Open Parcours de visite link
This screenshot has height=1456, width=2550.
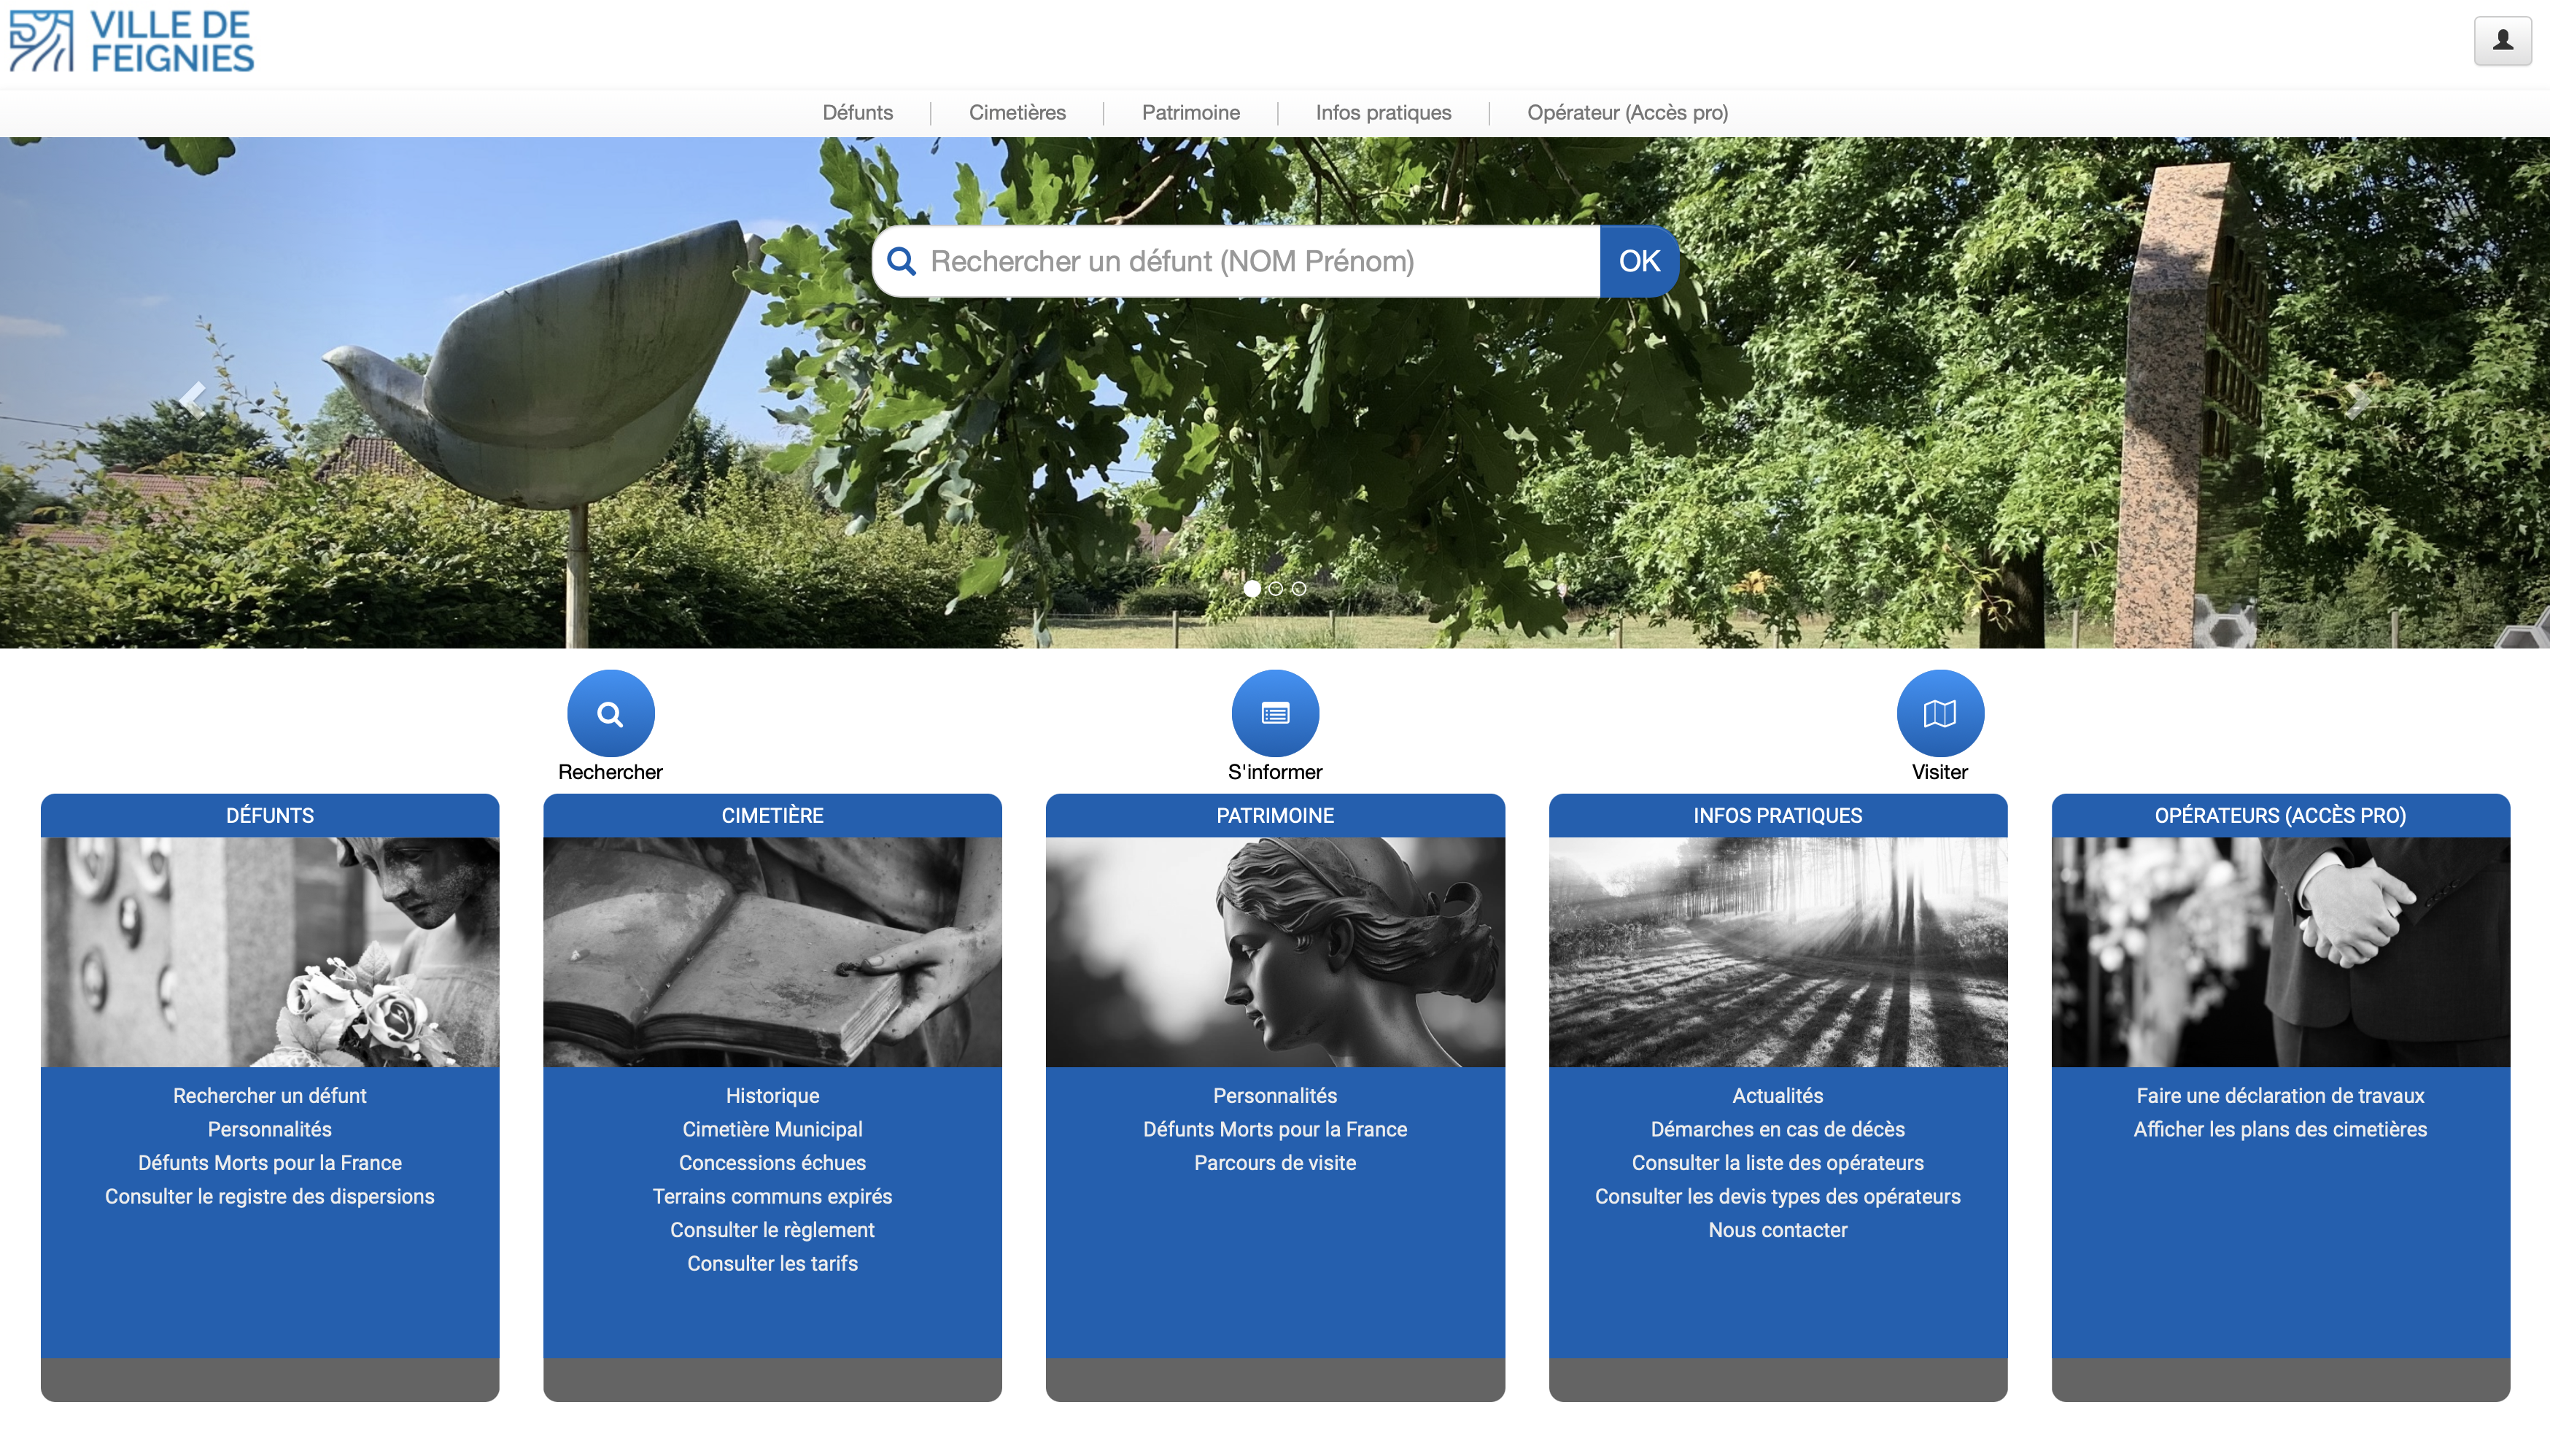point(1274,1163)
